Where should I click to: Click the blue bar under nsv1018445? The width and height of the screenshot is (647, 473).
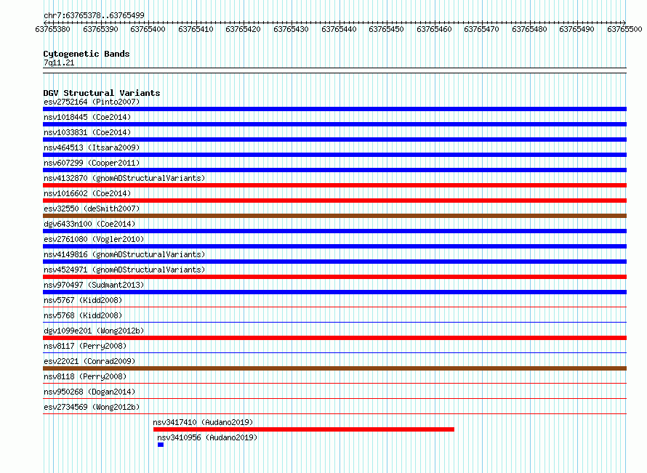(334, 124)
